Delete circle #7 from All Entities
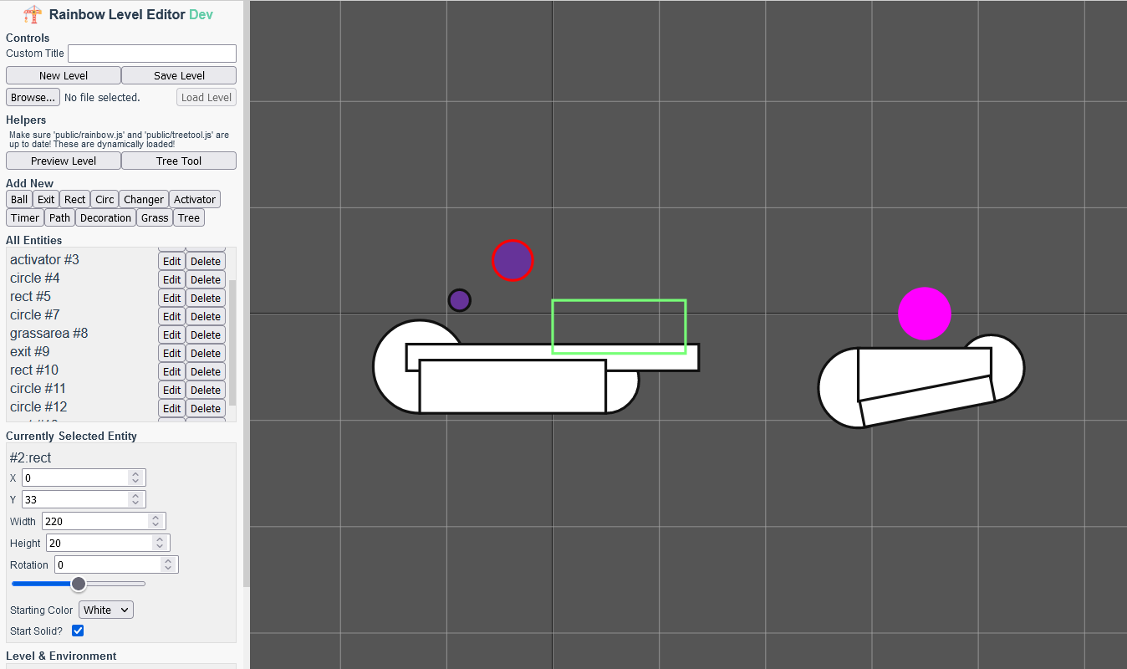This screenshot has height=669, width=1127. [x=205, y=315]
